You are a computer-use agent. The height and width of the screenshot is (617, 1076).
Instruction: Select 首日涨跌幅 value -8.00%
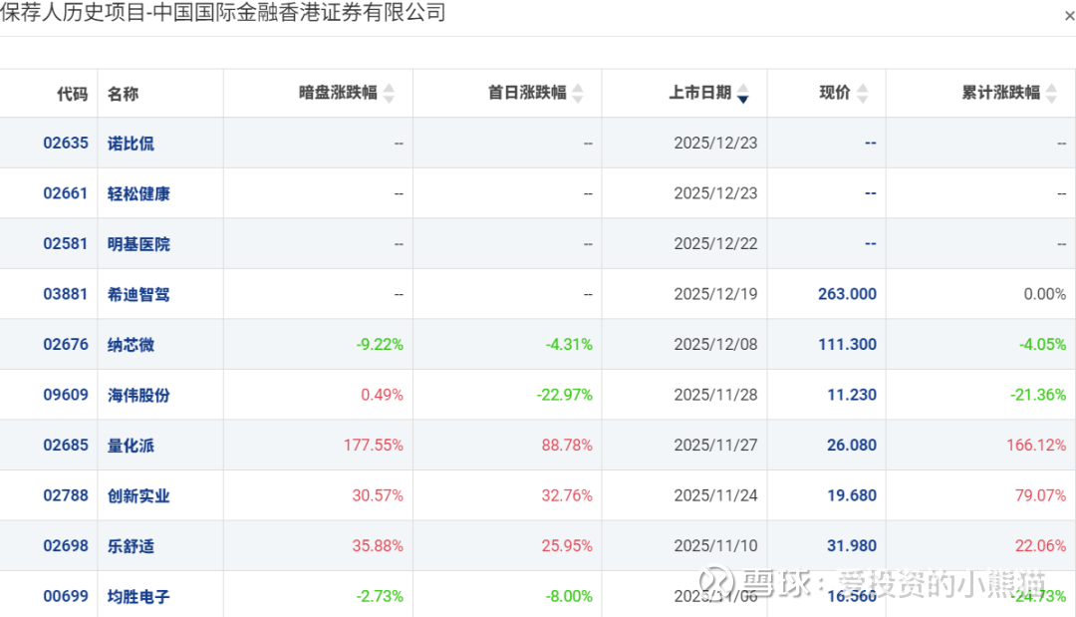click(x=569, y=596)
